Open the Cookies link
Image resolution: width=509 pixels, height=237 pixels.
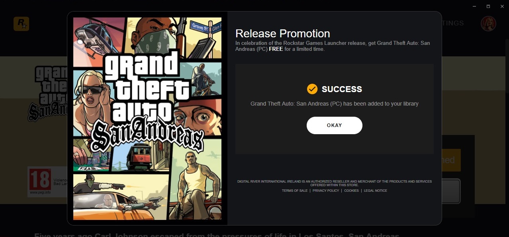click(x=351, y=191)
